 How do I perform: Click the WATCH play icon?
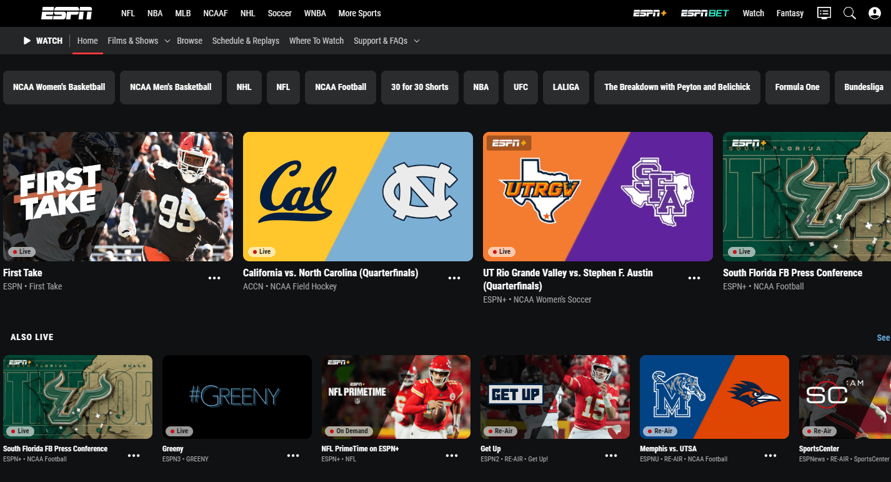(x=26, y=40)
